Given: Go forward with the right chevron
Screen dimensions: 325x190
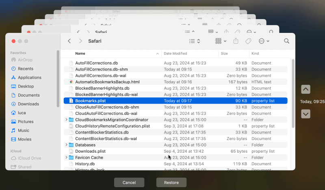Looking at the screenshot, I should pyautogui.click(x=80, y=41).
